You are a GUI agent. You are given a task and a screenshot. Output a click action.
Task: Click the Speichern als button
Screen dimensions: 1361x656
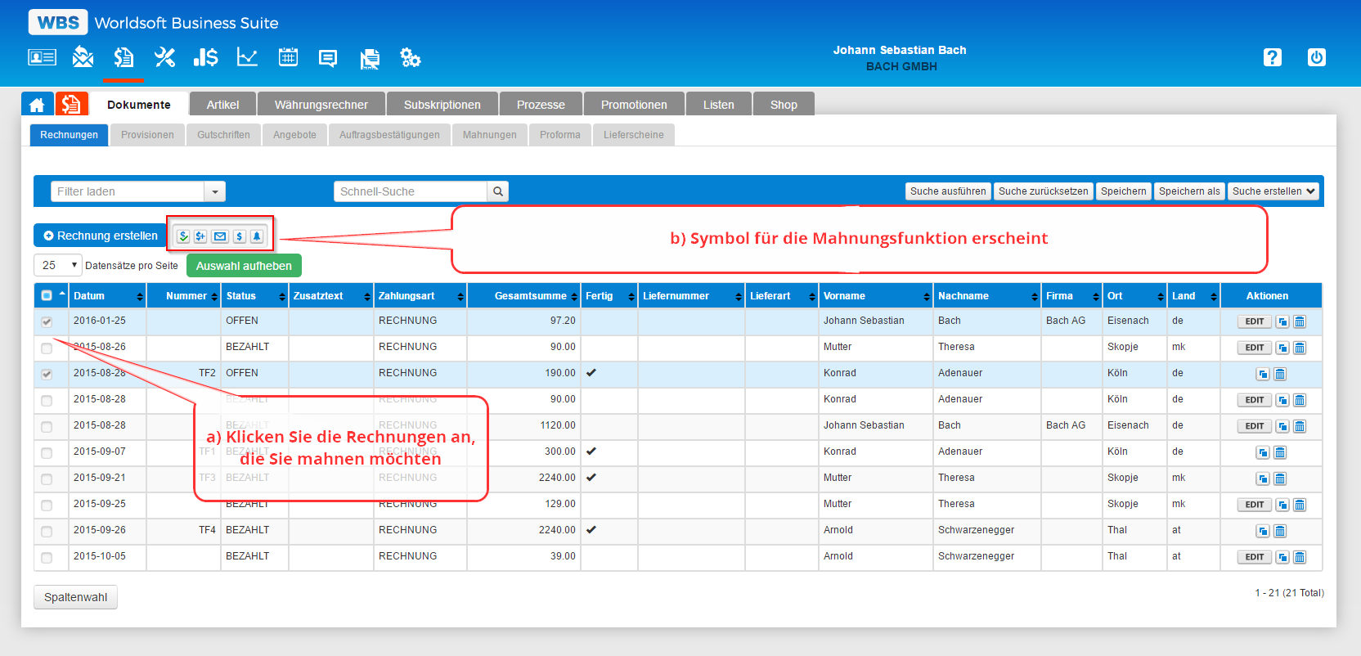[1189, 191]
